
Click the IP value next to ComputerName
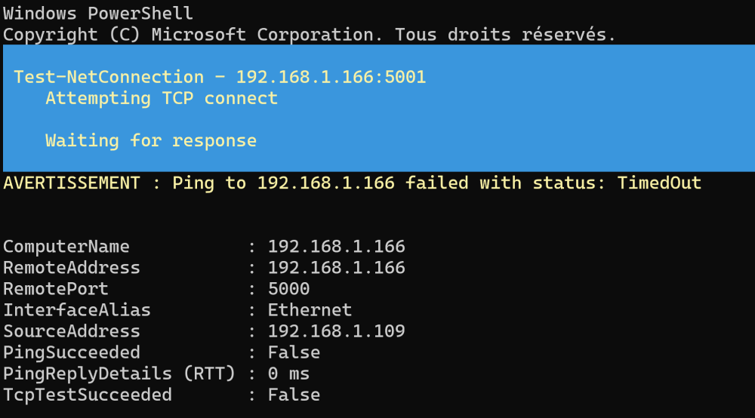(x=336, y=247)
